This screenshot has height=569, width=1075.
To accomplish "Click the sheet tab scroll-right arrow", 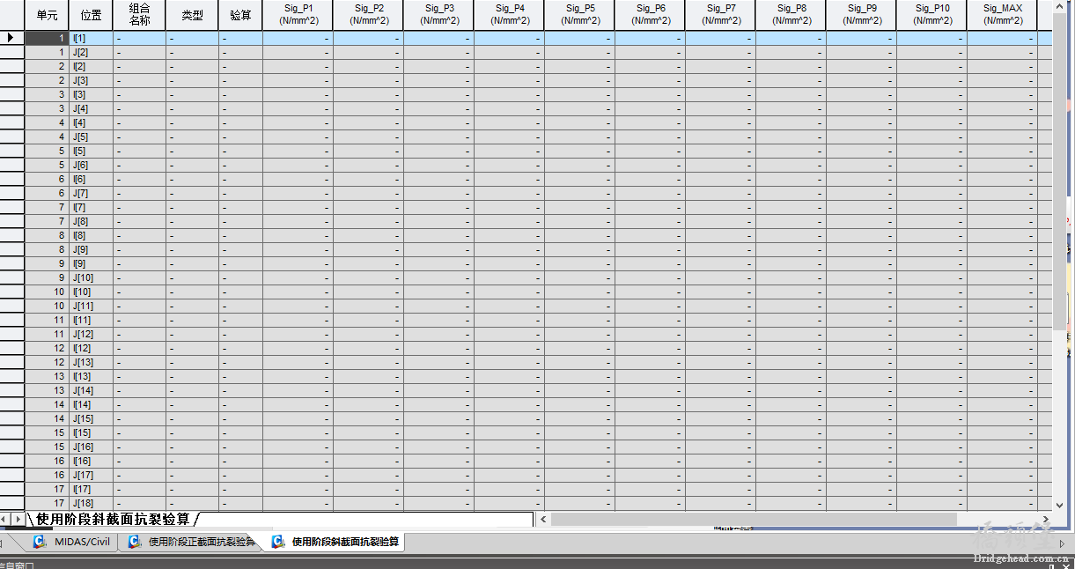I will 18,519.
